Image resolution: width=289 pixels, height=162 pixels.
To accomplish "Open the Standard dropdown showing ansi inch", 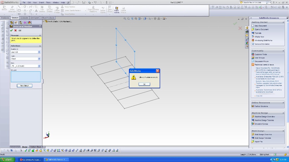I will [39, 52].
